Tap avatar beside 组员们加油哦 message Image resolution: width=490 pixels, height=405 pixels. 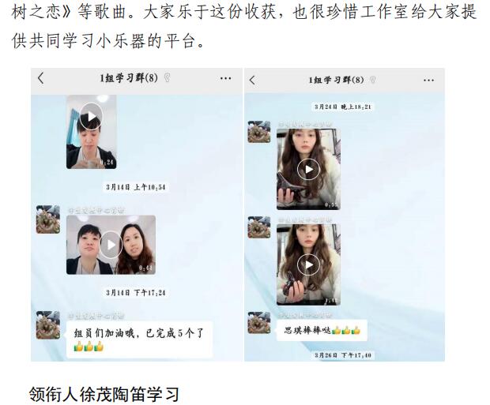[x=48, y=325]
